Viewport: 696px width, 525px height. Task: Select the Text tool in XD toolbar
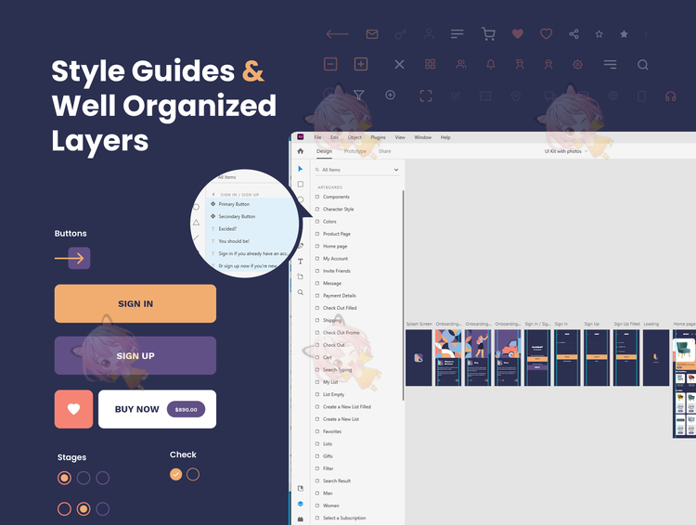click(x=301, y=262)
